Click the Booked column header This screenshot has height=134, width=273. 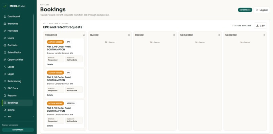[x=139, y=35]
